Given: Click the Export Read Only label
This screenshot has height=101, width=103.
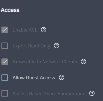Looking at the screenshot, I should point(31,46).
